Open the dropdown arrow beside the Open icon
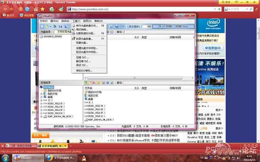The image size is (260, 162). (x=50, y=27)
